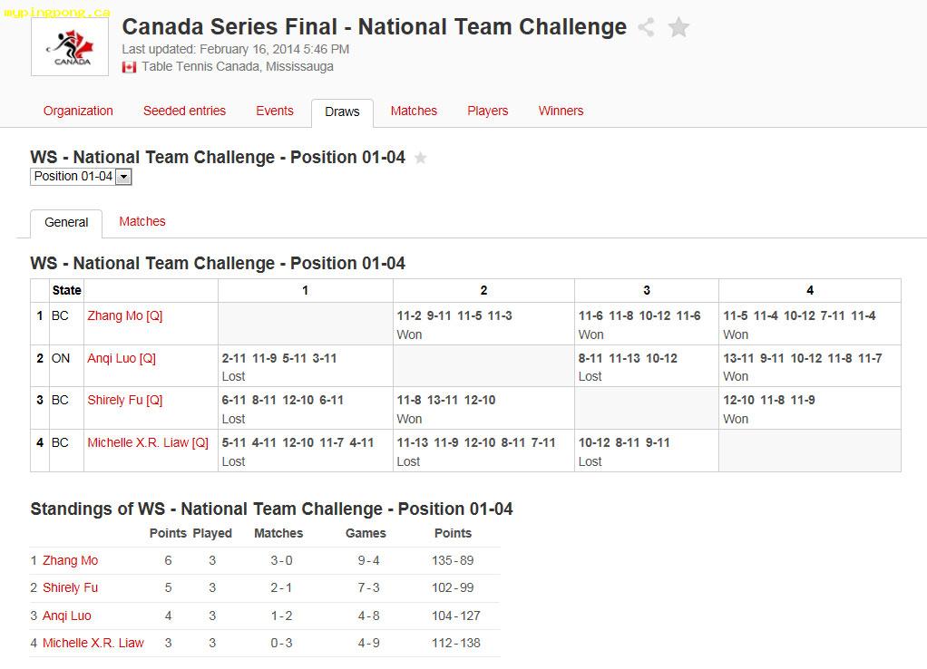Click the dropdown arrow of position selector
This screenshot has width=927, height=669.
tap(123, 177)
